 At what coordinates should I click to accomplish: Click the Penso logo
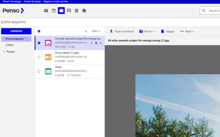[x=13, y=11]
